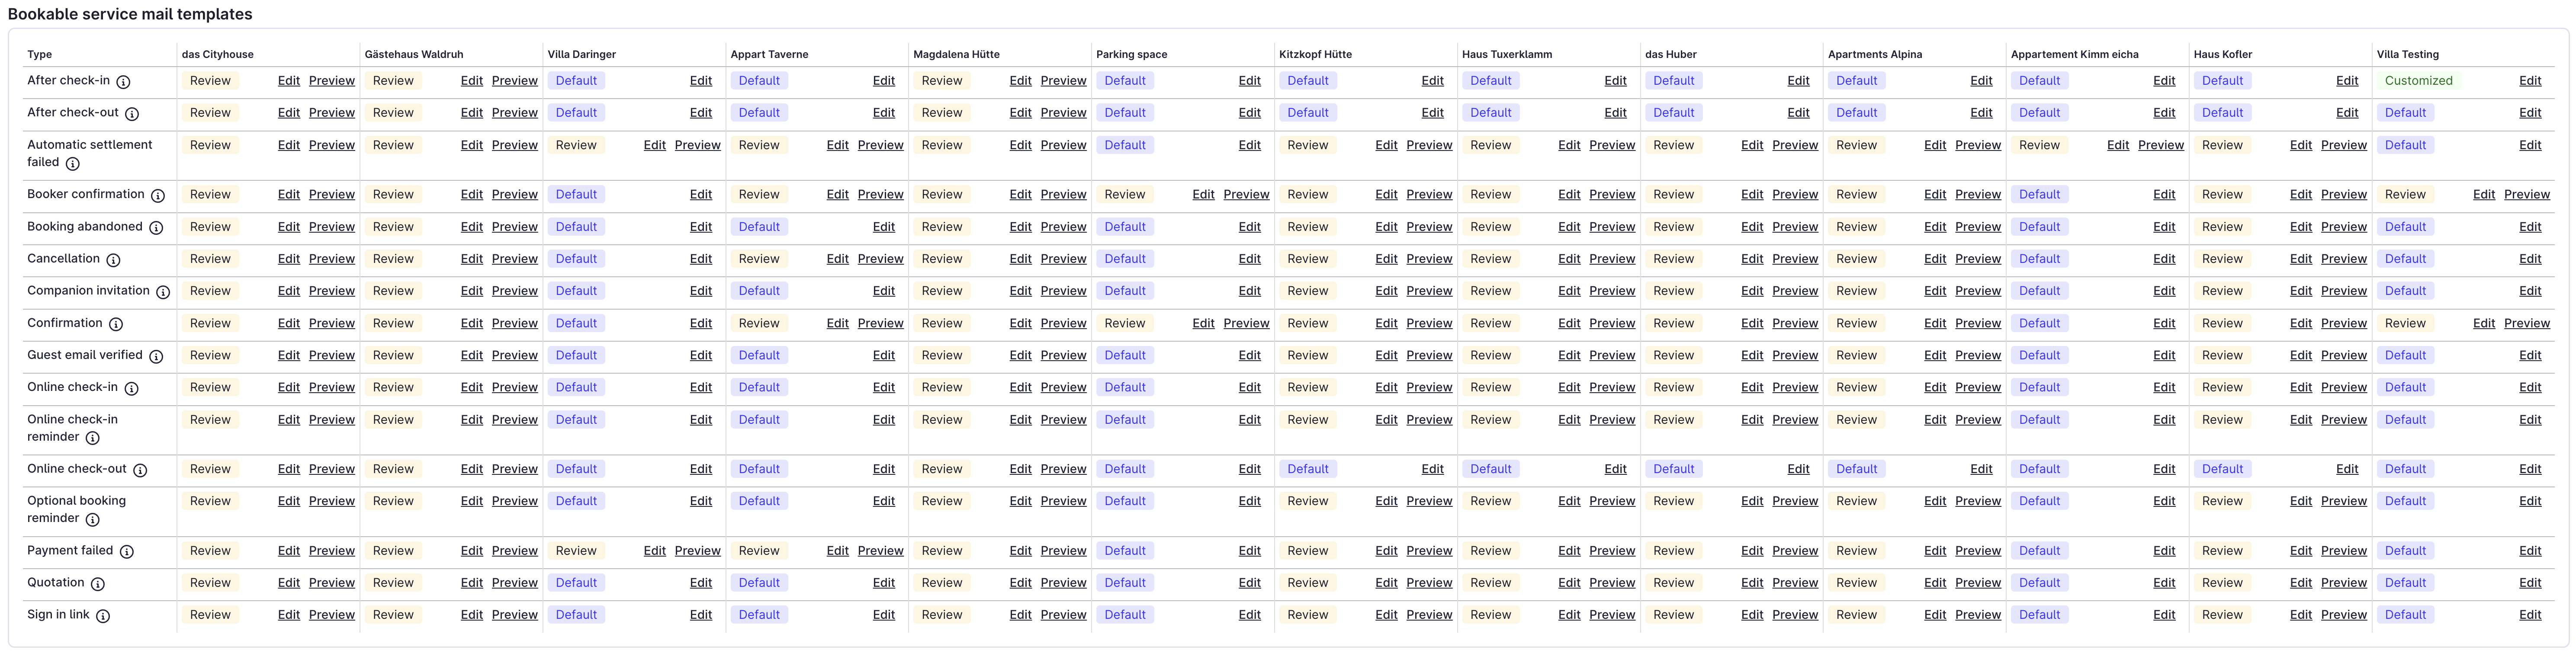2576x653 pixels.
Task: Click the Kitzkopf Hütte column header
Action: click(1316, 55)
